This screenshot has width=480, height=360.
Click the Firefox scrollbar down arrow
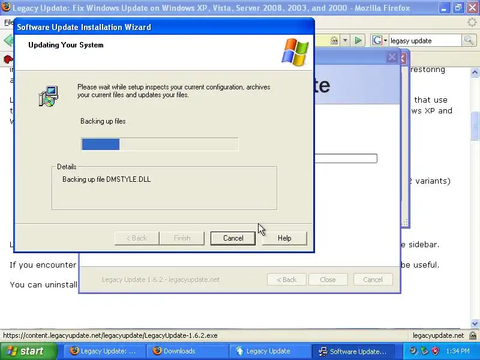coord(475,323)
